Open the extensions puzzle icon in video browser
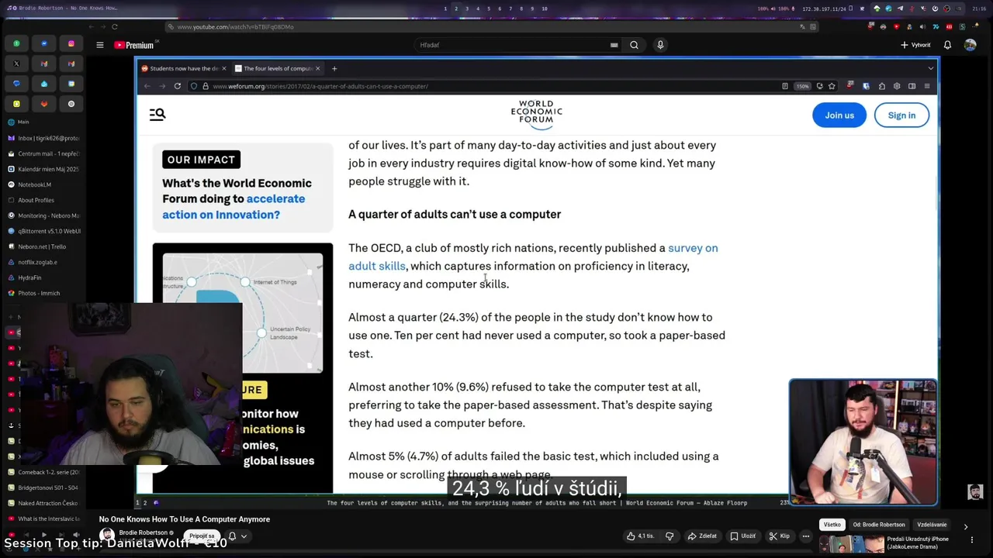 (882, 86)
